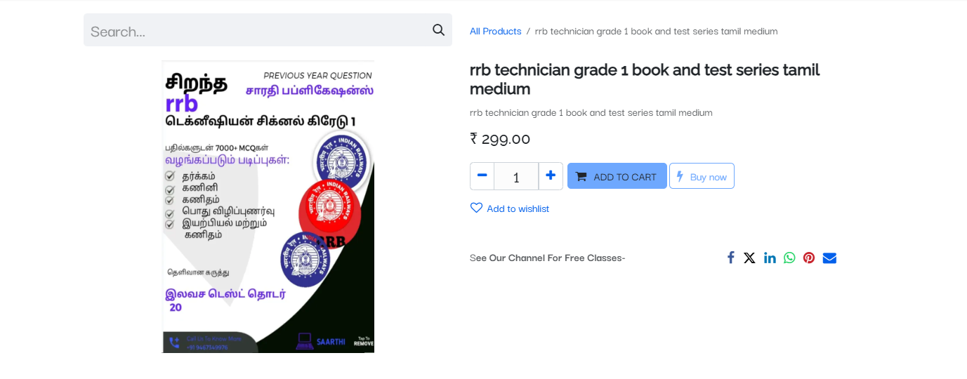
Task: Click the product title heading
Action: (x=645, y=79)
